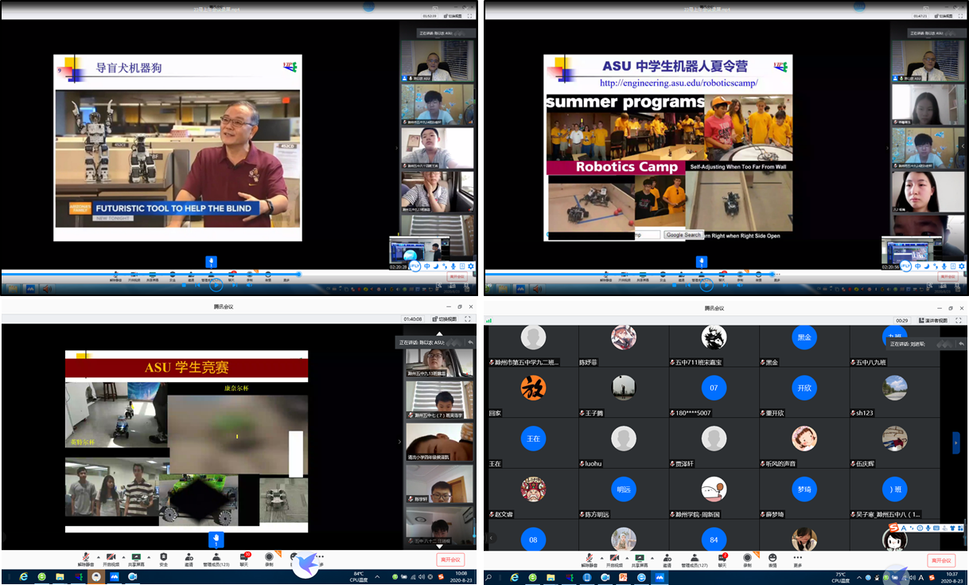Switch to 演讲者视图 speaker view
This screenshot has height=585, width=969.
pos(933,321)
